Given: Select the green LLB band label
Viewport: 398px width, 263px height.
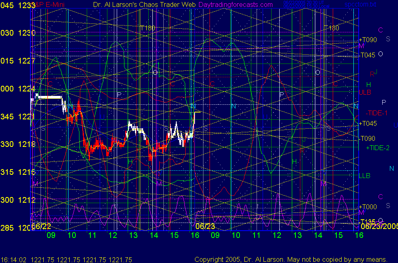Looking at the screenshot, I should [364, 176].
